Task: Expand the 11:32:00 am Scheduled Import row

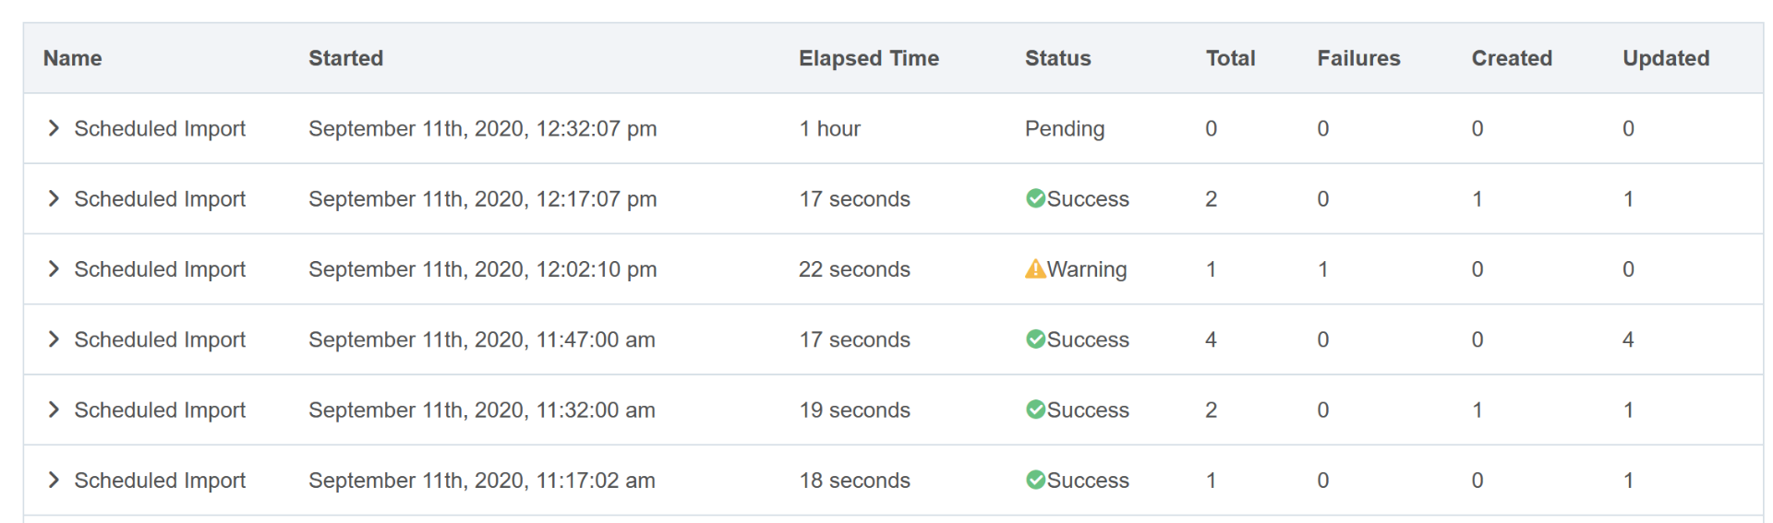Action: (x=54, y=410)
